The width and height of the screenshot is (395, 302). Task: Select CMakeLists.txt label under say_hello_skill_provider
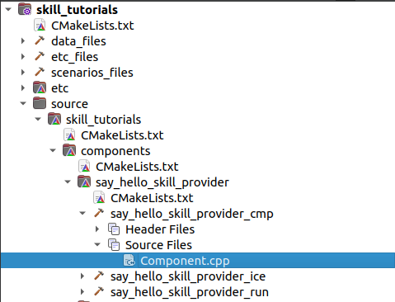[152, 198]
